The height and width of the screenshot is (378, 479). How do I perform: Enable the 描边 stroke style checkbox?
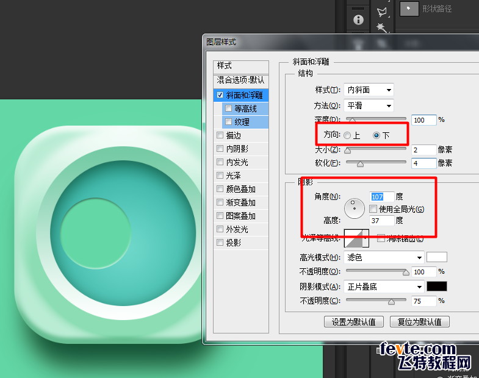[x=220, y=135]
